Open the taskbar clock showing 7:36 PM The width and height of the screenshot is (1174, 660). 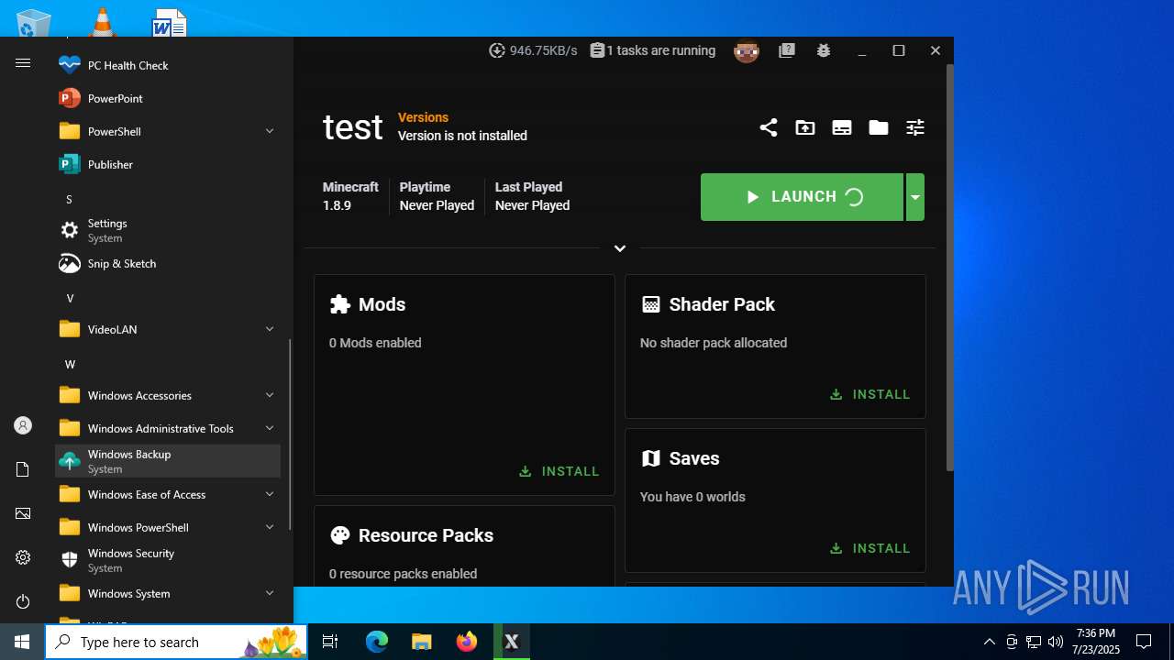(1096, 642)
